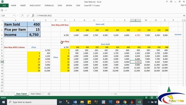This screenshot has width=186, height=105.
Task: Open Sticky Notes from the taskbar
Action: tap(89, 102)
